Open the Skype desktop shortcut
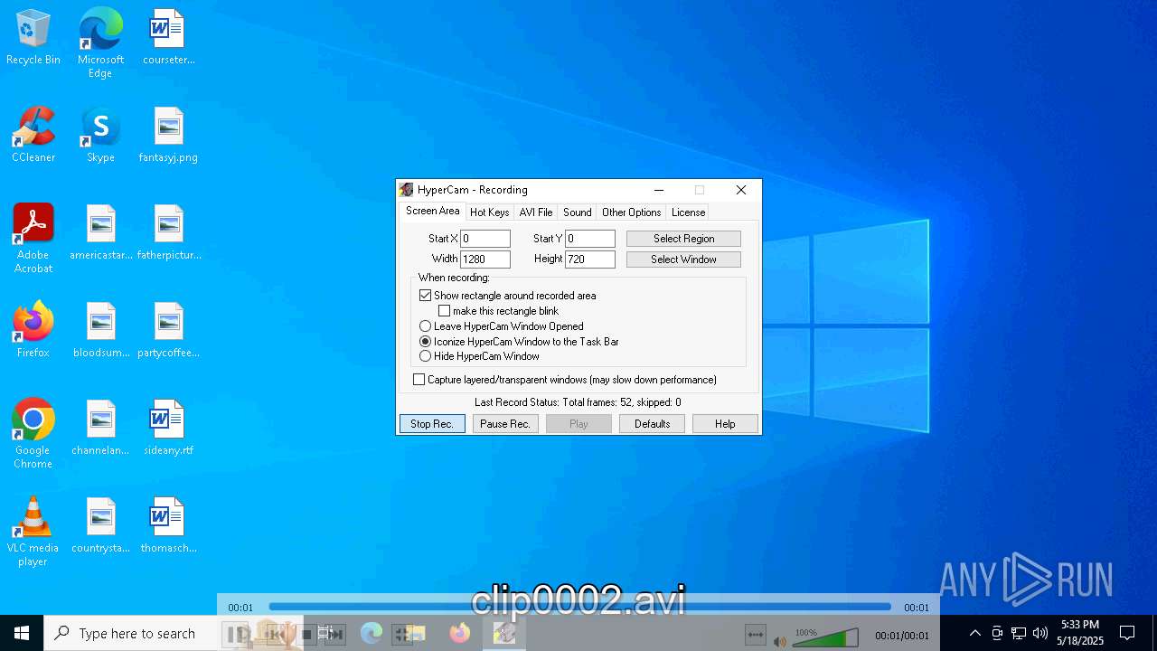1157x651 pixels. [100, 135]
